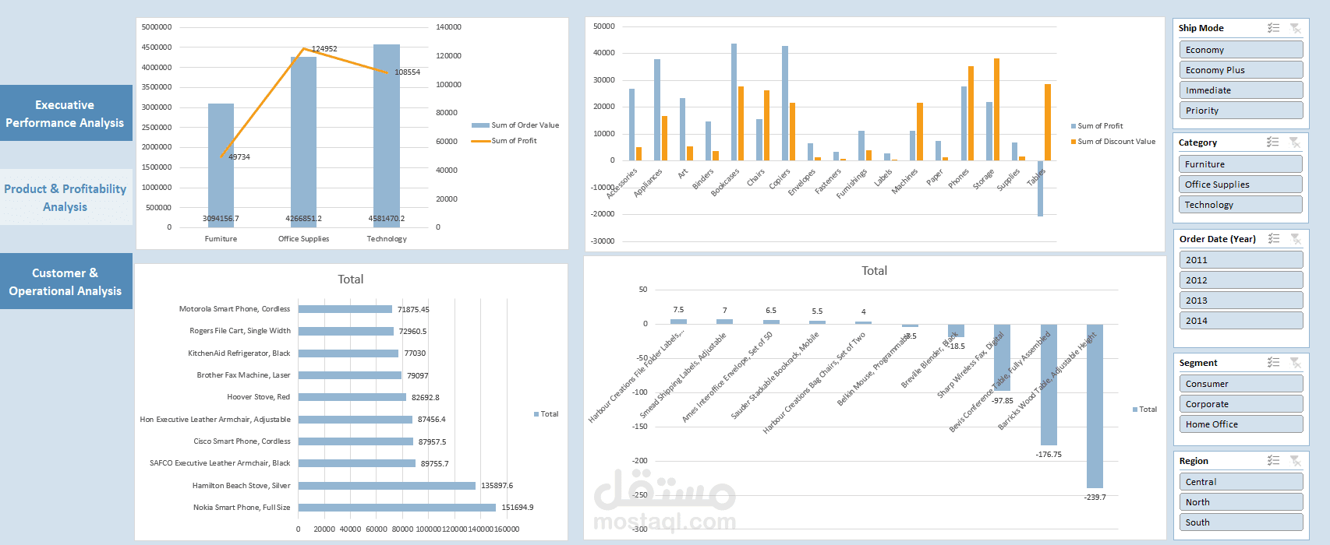
Task: Click Order Date (Year) slicer header
Action: tap(1218, 239)
